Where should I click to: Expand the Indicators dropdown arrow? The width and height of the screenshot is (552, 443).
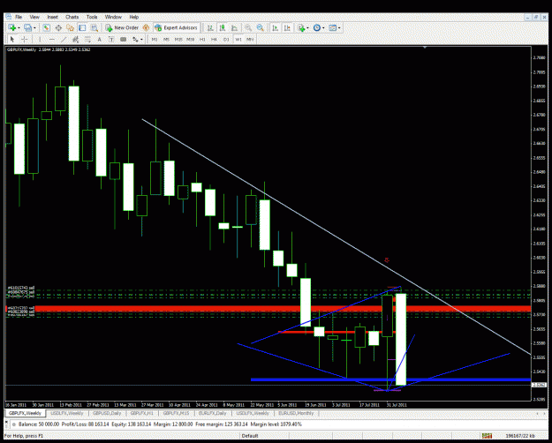pos(307,27)
